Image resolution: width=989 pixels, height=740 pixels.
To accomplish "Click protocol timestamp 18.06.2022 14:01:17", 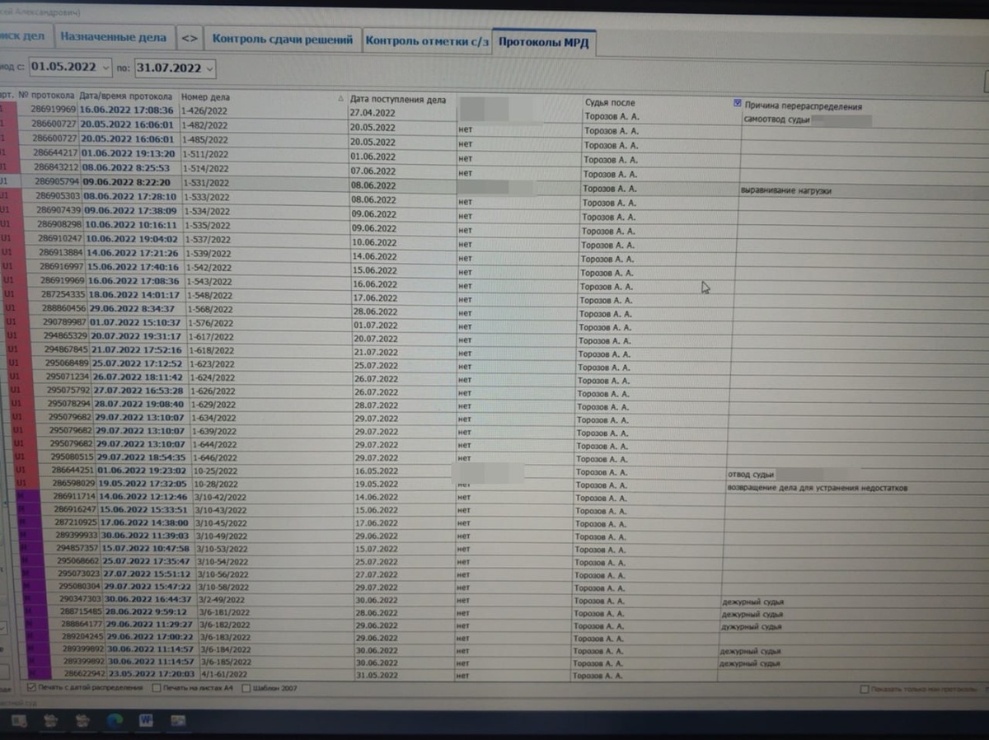I will point(134,294).
